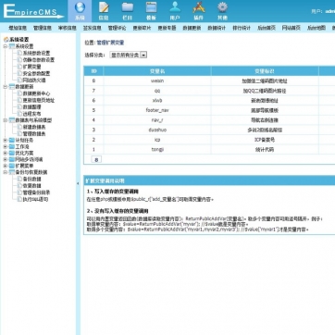Click the variable name weixin
Image resolution: width=335 pixels, height=335 pixels.
[157, 81]
